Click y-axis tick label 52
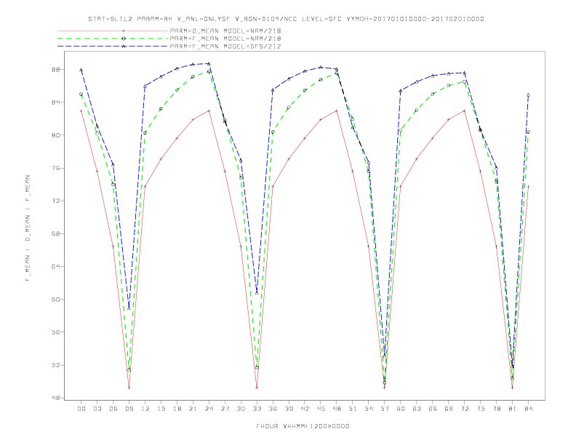This screenshot has width=576, height=445. coord(56,365)
